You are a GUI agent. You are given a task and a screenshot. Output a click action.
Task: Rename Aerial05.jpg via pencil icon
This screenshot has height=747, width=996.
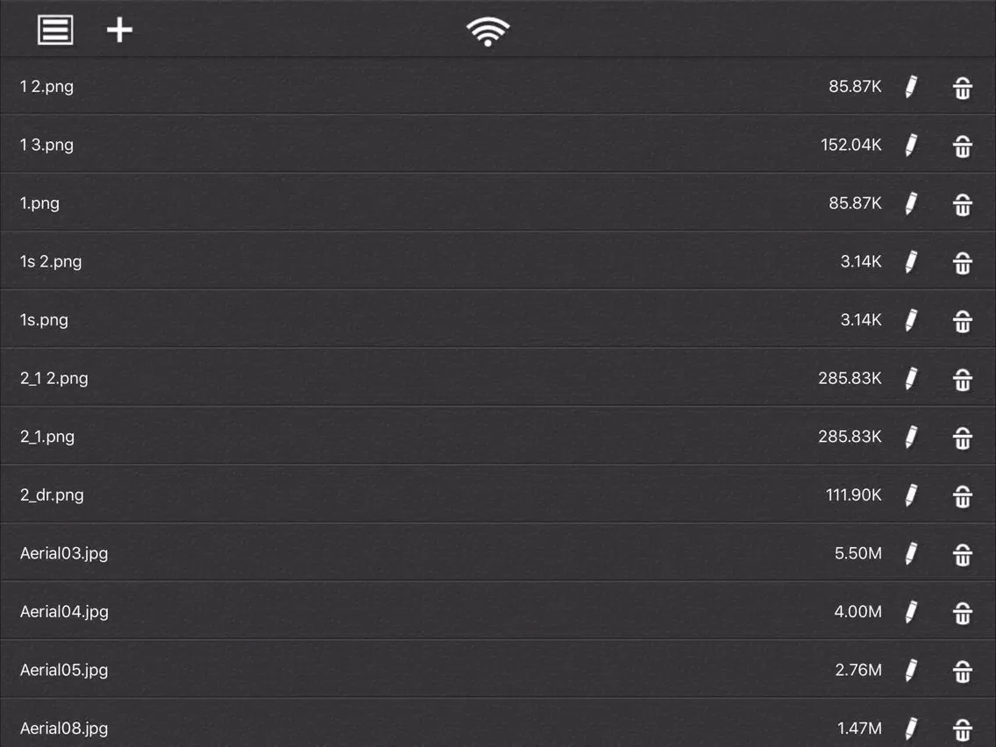coord(911,670)
